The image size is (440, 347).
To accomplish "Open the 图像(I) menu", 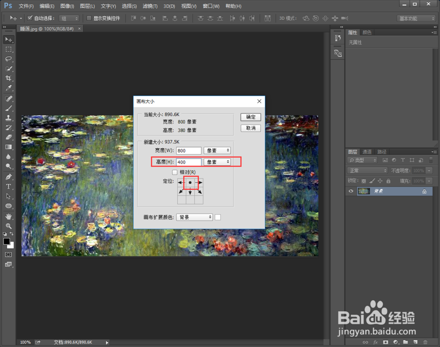I will (67, 6).
